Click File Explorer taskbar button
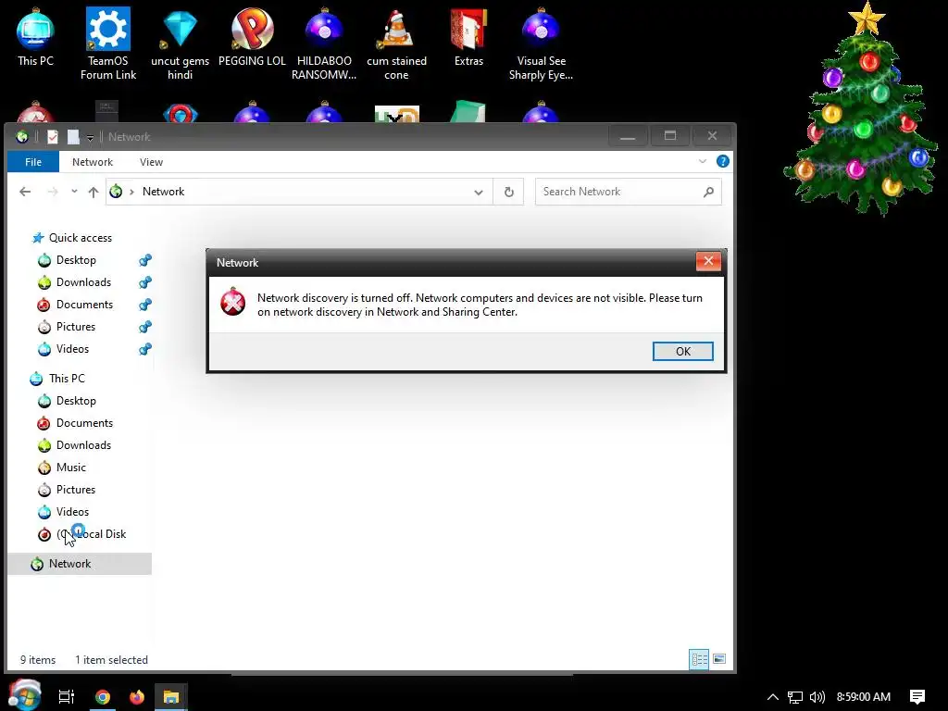948x711 pixels. (x=171, y=697)
